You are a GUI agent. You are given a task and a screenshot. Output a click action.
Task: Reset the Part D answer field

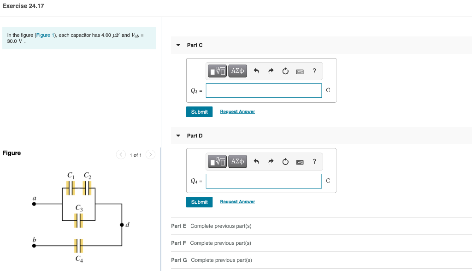285,162
